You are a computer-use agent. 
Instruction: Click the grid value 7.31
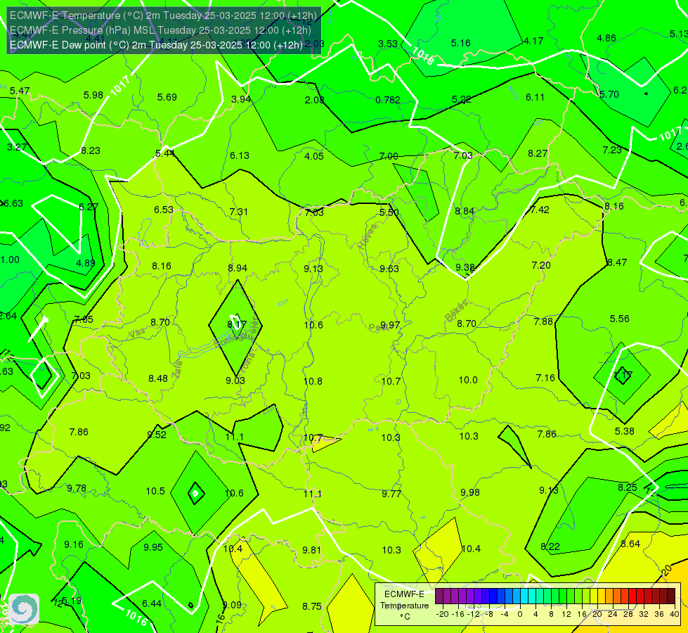239,212
